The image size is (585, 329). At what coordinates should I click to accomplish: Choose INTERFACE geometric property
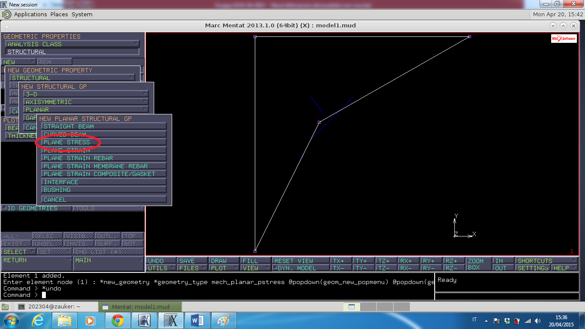pyautogui.click(x=104, y=182)
